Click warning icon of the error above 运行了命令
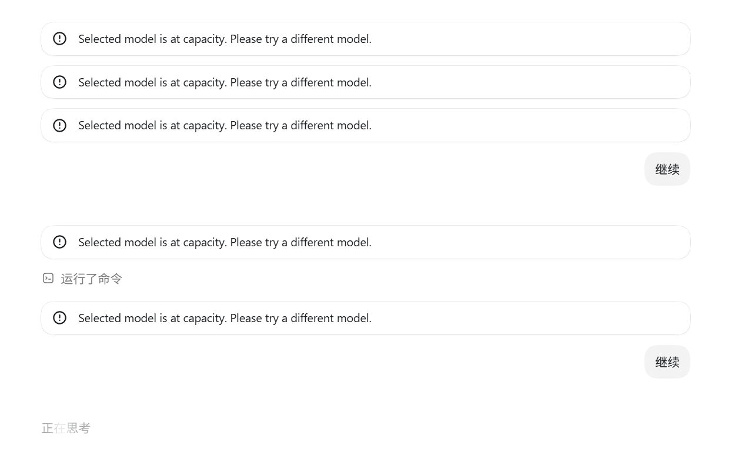The height and width of the screenshot is (462, 732). point(59,242)
